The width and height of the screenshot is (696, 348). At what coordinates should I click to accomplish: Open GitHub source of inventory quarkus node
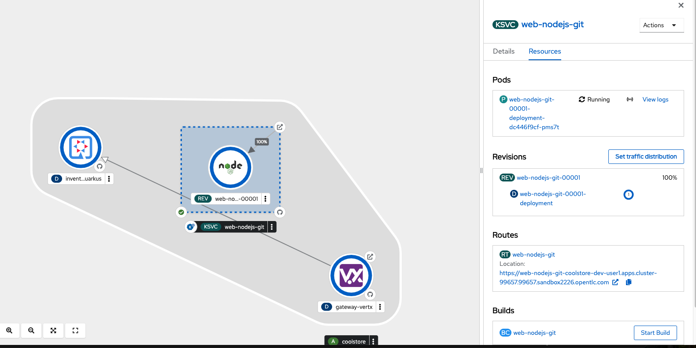coord(100,166)
